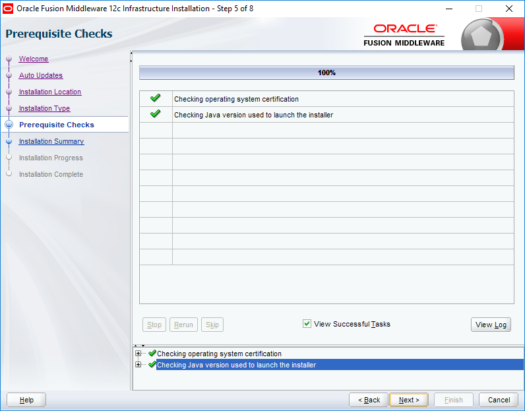525x411 pixels.
Task: Go back to Installation Type step
Action: [x=45, y=108]
